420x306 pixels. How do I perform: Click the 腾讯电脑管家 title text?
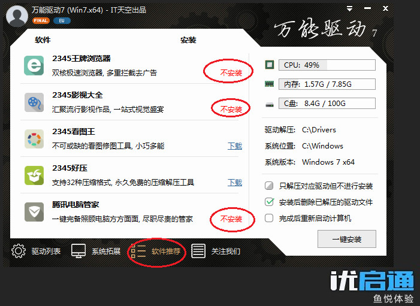click(75, 205)
